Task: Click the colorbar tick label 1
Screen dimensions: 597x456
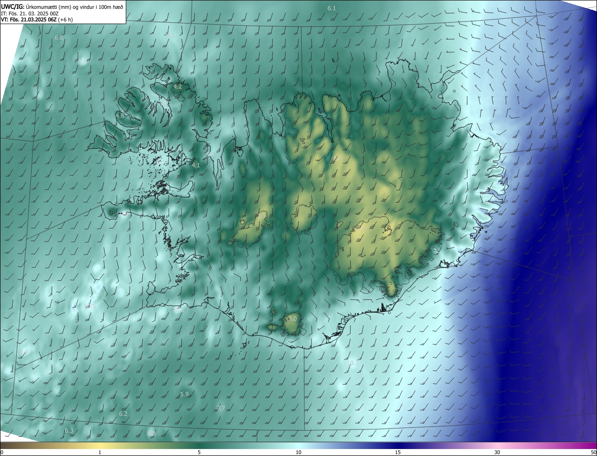Action: coord(100,452)
